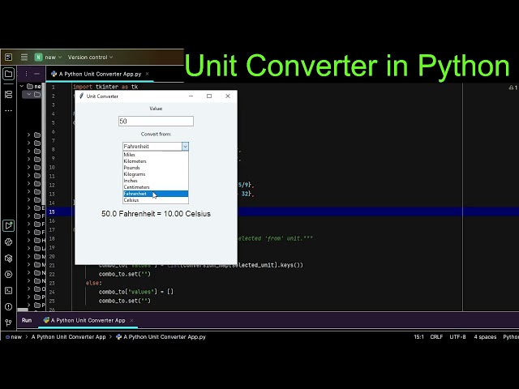Click the feather icon in Unit Converter title

81,96
